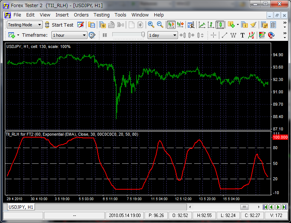Go to previous chart tab arrow

click(271, 207)
